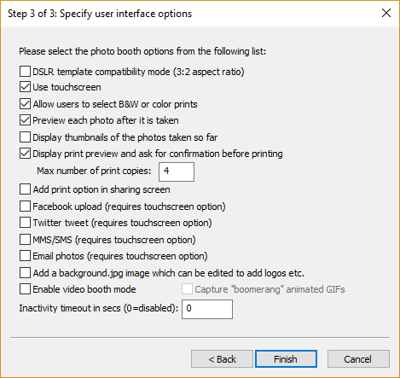Screen dimensions: 400x378
Task: Uncheck the Use touchscreen option
Action: (25, 87)
